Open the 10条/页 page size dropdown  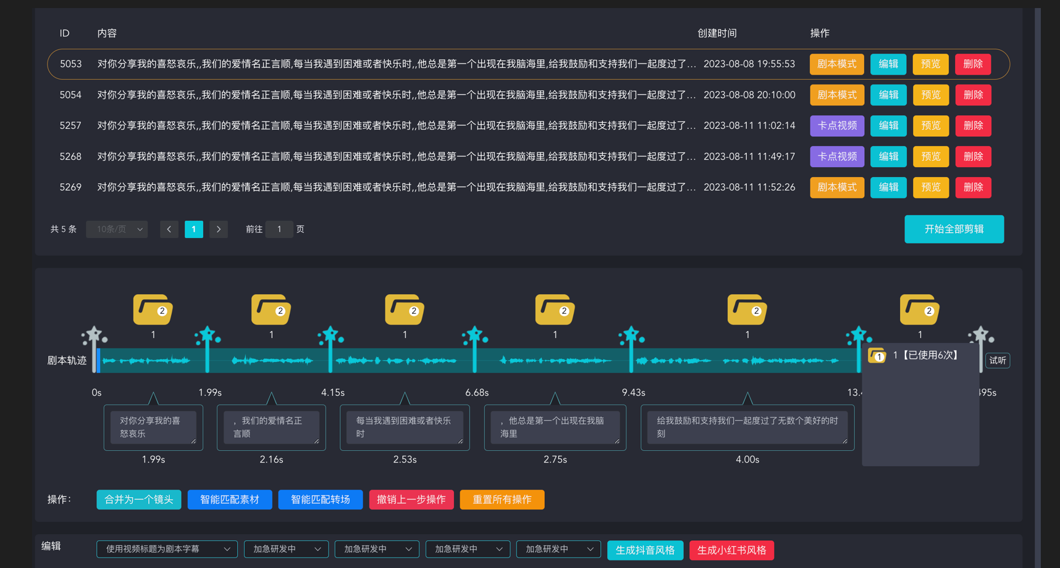(x=116, y=229)
